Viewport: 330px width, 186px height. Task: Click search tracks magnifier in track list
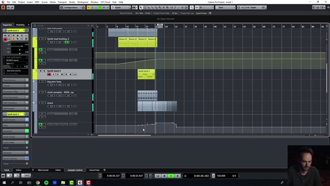[92, 25]
